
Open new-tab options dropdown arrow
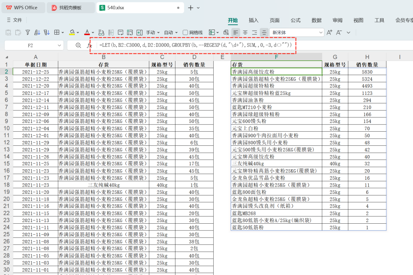(x=198, y=8)
